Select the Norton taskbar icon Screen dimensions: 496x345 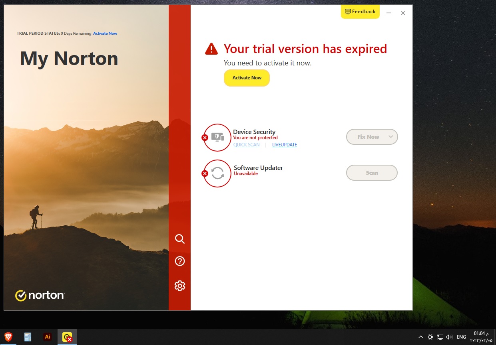pos(67,337)
